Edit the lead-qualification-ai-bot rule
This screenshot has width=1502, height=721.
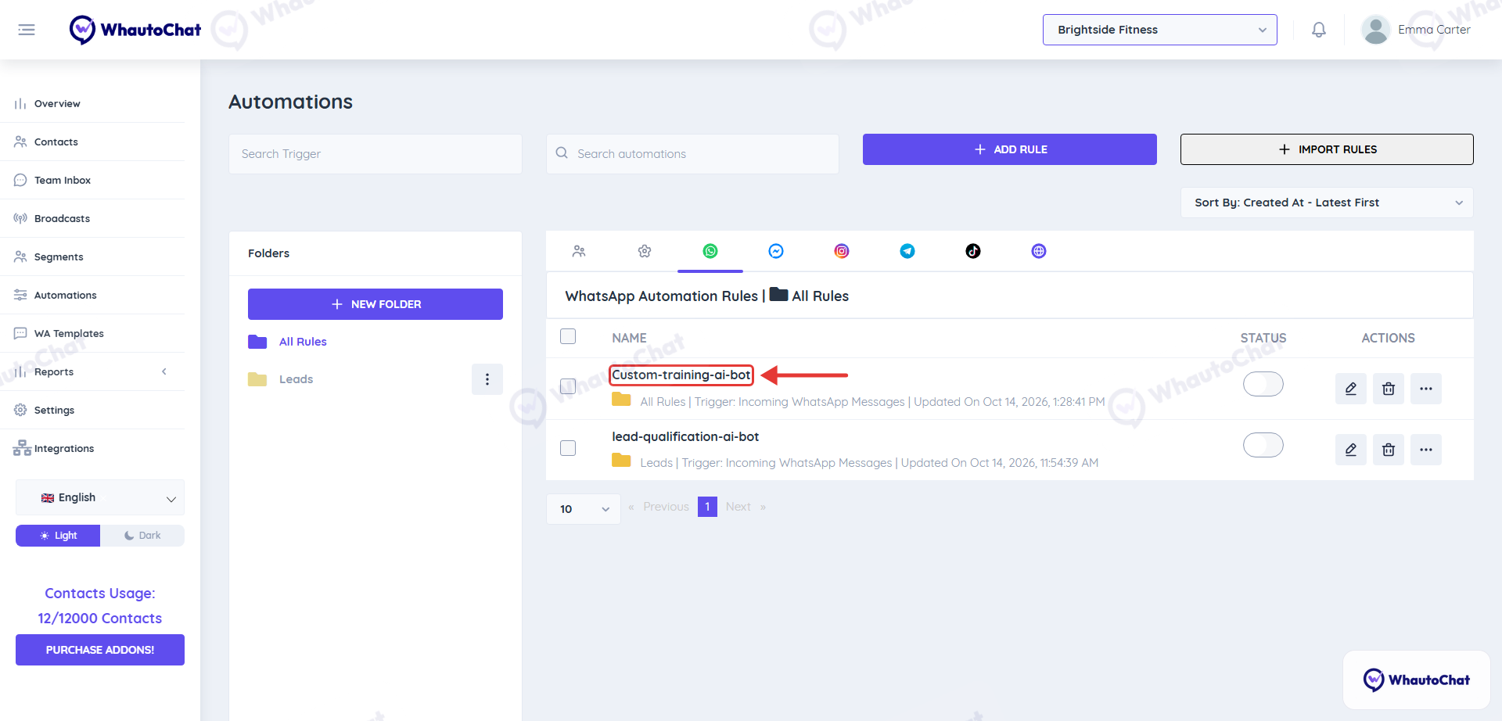(1351, 450)
